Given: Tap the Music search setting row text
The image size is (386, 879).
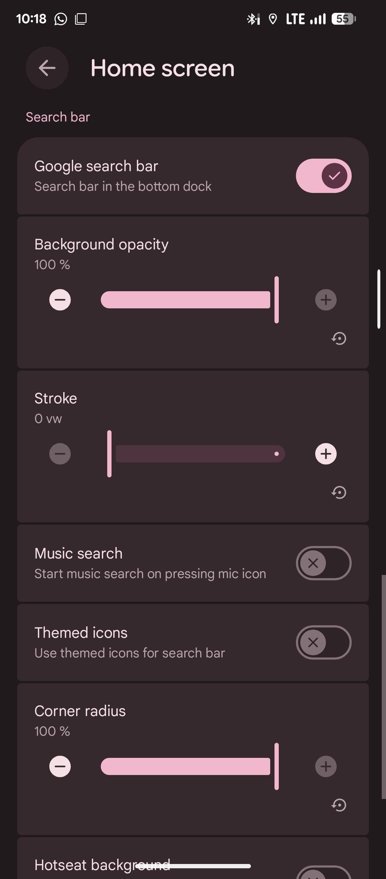Looking at the screenshot, I should (150, 563).
